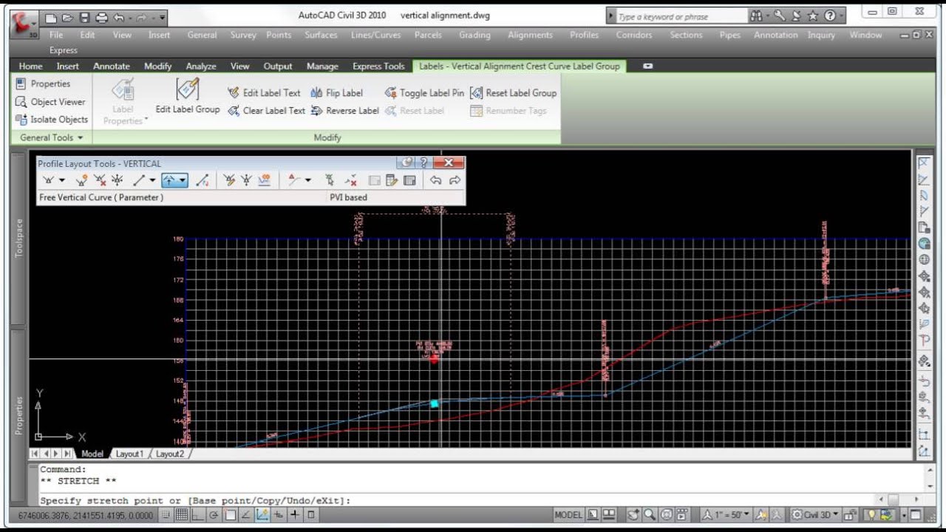
Task: Toggle Object Snap in the status bar
Action: 230,515
